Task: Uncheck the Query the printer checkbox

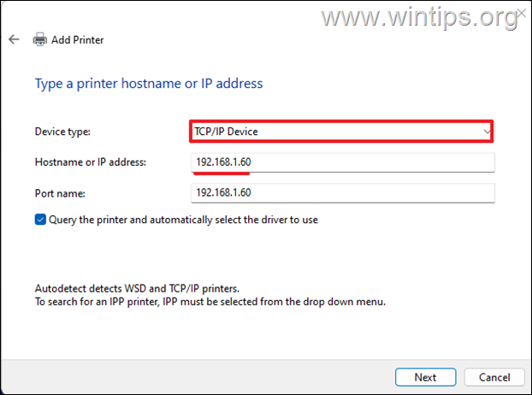Action: [41, 220]
